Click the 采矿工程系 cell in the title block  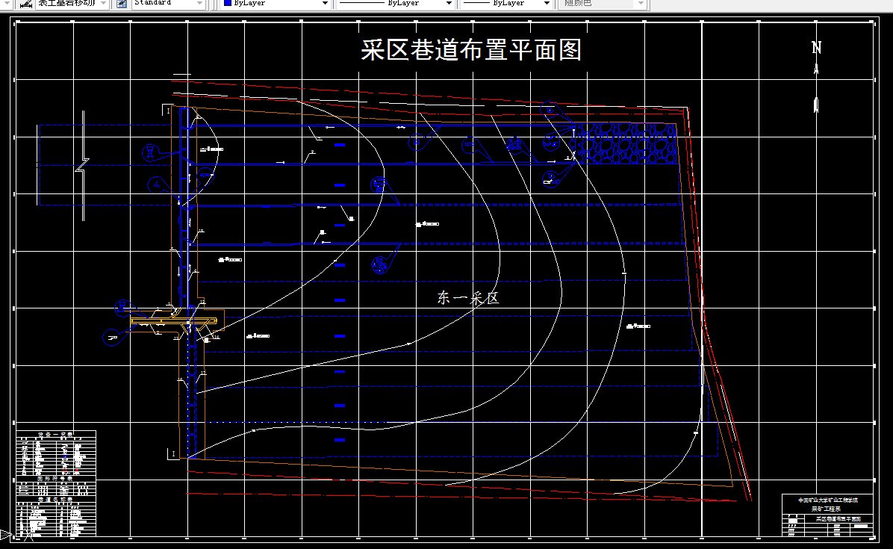click(825, 509)
